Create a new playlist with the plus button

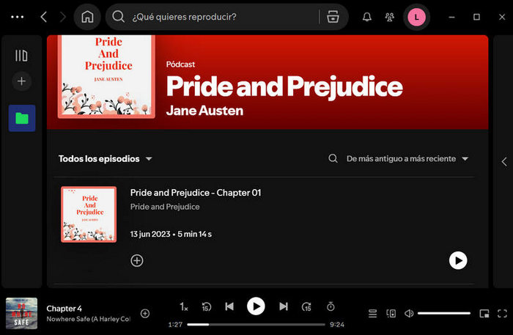(21, 81)
